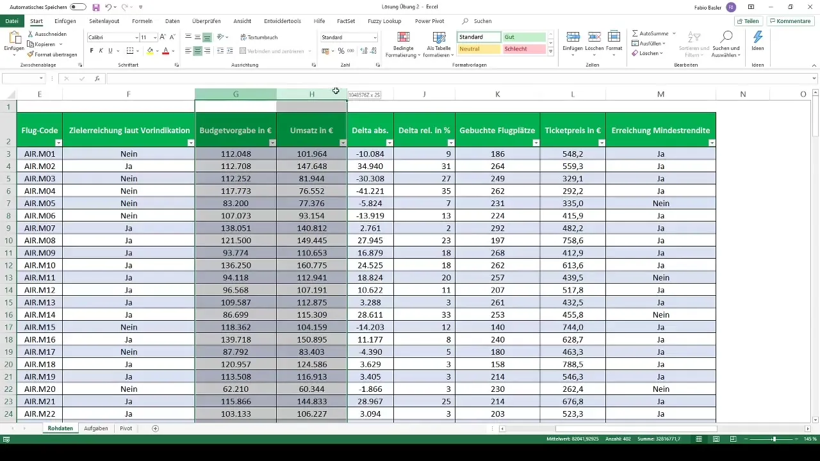Click the red font color A
The width and height of the screenshot is (820, 461).
point(165,51)
